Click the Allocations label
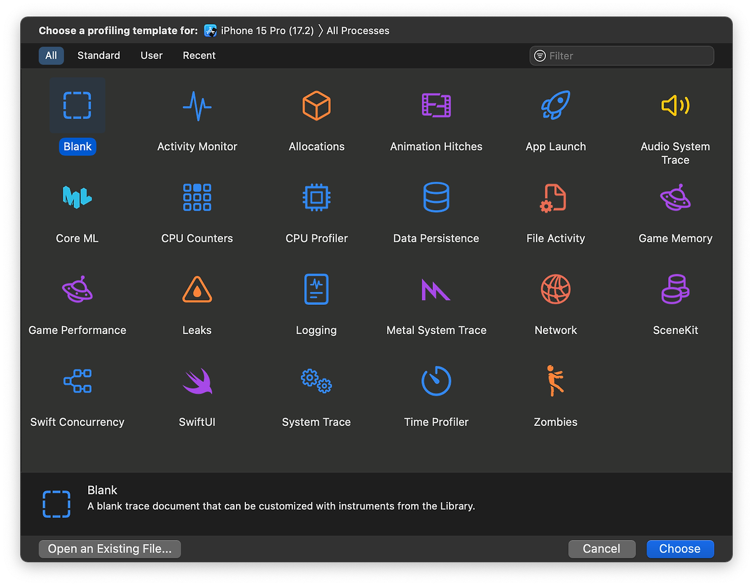The image size is (753, 586). coord(316,146)
